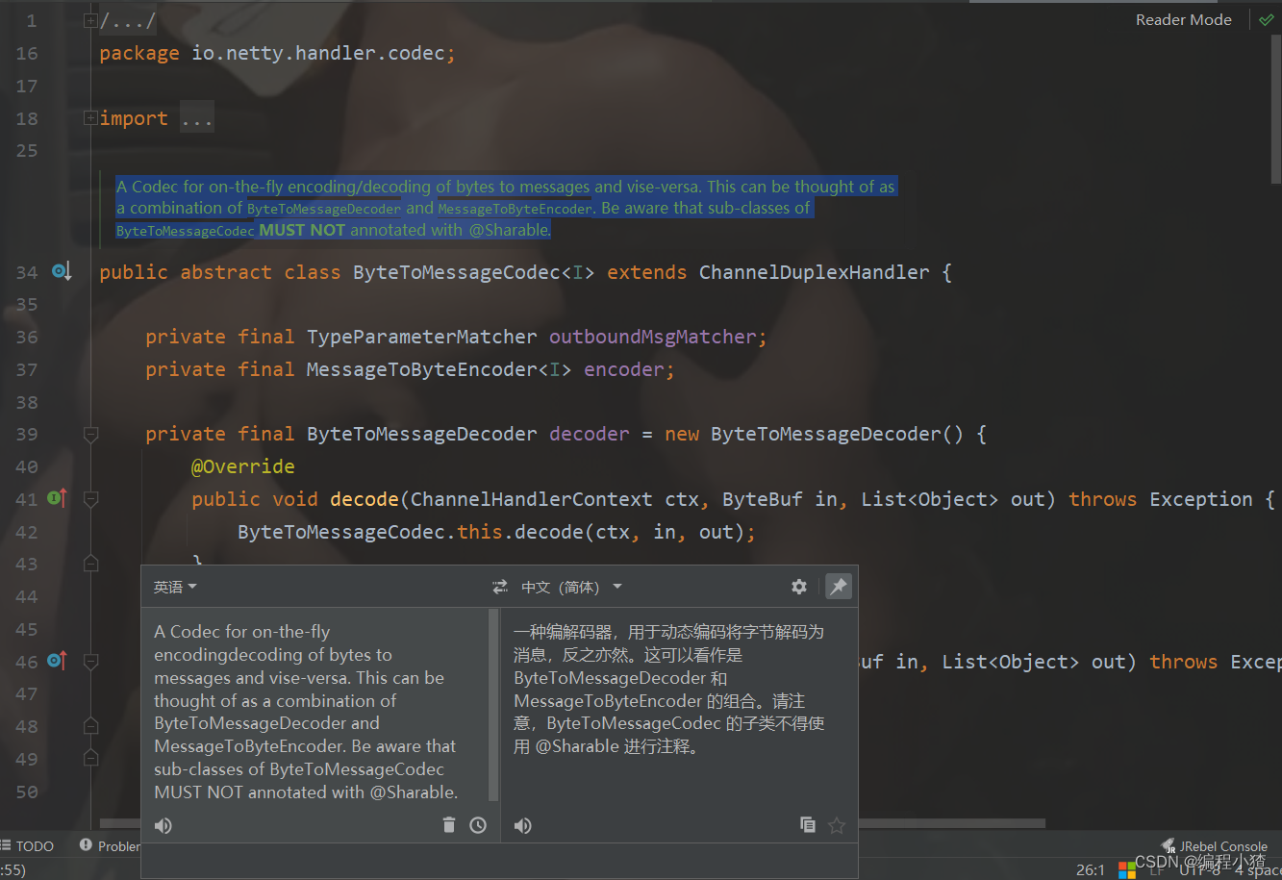Screen dimensions: 1282x880
Task: Swap source and target translation languages
Action: click(500, 587)
